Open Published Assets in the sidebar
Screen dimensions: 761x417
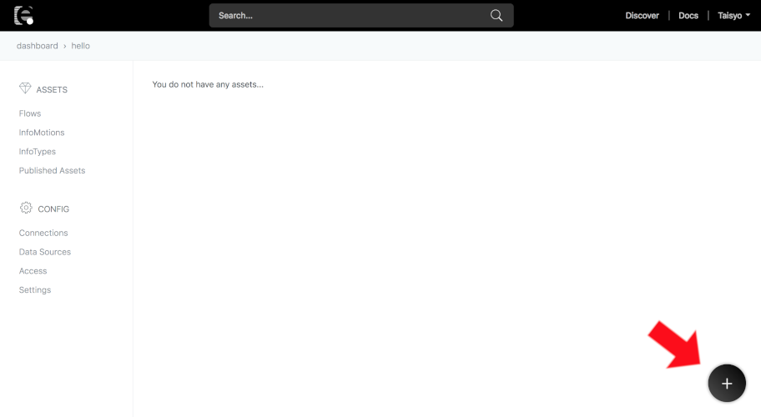coord(52,171)
